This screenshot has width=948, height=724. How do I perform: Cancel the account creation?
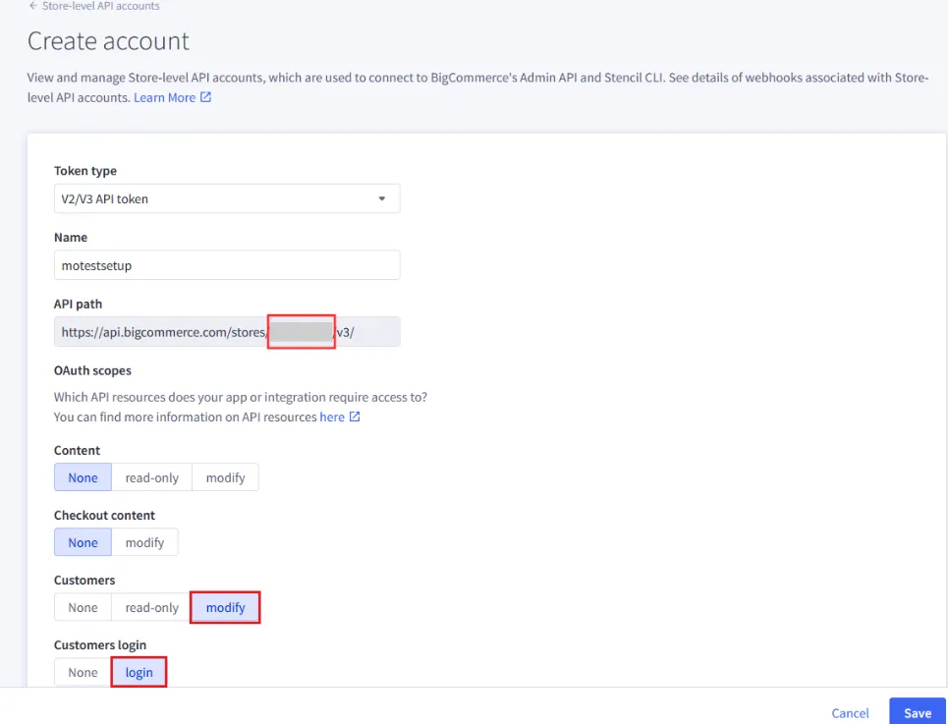[850, 713]
